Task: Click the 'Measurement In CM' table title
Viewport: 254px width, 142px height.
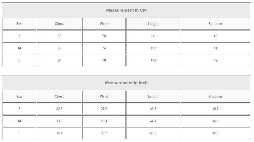Action: tap(126, 10)
